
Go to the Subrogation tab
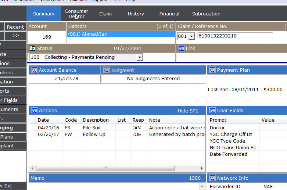click(206, 14)
